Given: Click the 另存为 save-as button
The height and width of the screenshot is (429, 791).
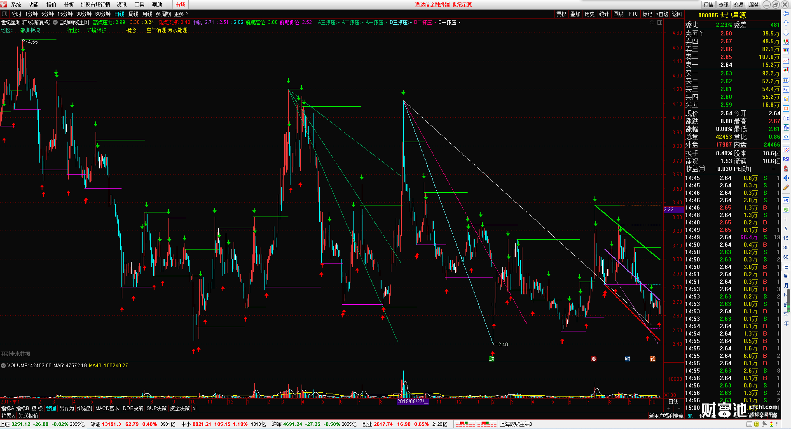Looking at the screenshot, I should [67, 408].
